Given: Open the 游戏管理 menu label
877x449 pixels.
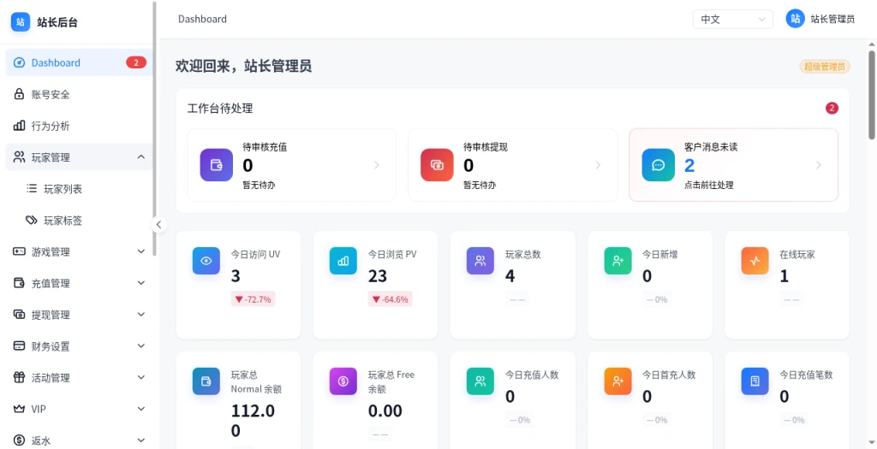Looking at the screenshot, I should [51, 251].
